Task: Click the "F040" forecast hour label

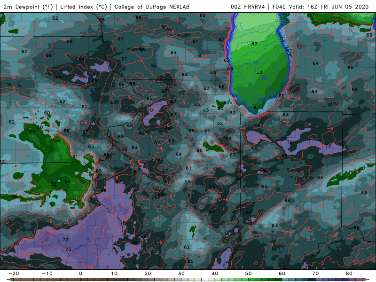Action: 279,7
